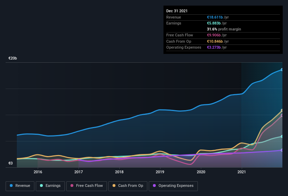288x196 pixels.
Task: Click the €18.611b revenue value
Action: pos(215,17)
